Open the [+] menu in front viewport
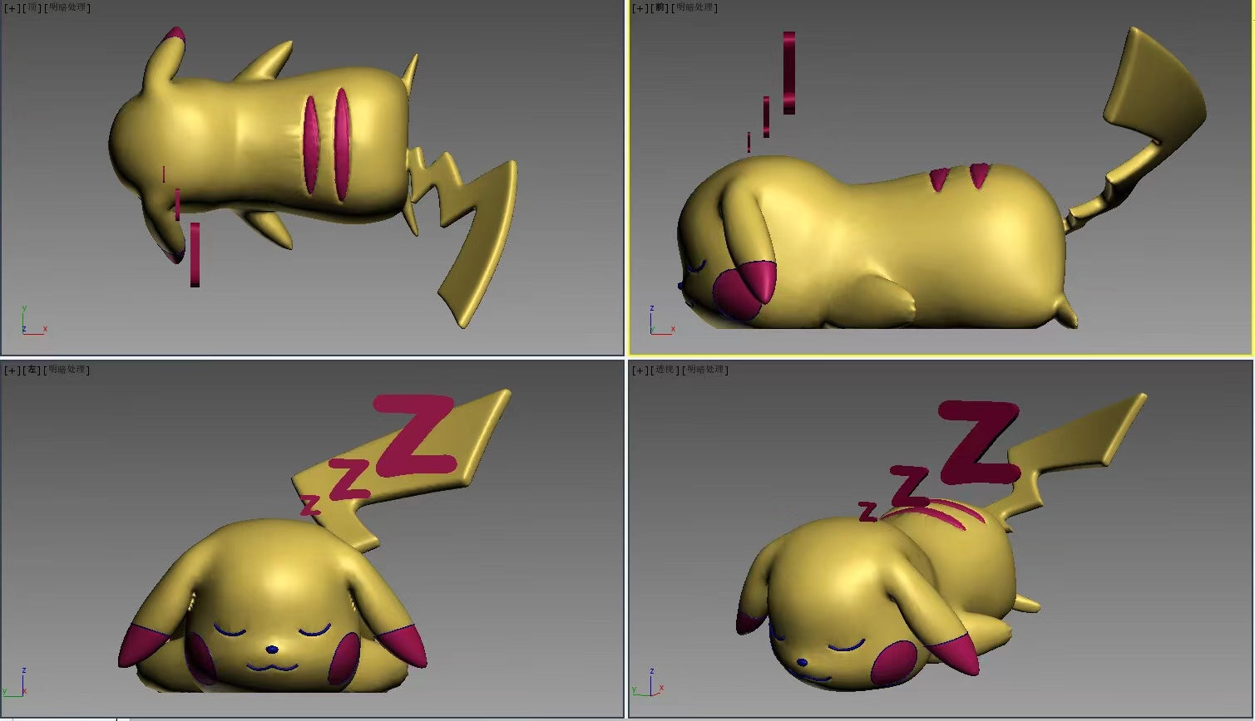This screenshot has width=1255, height=721. point(640,8)
